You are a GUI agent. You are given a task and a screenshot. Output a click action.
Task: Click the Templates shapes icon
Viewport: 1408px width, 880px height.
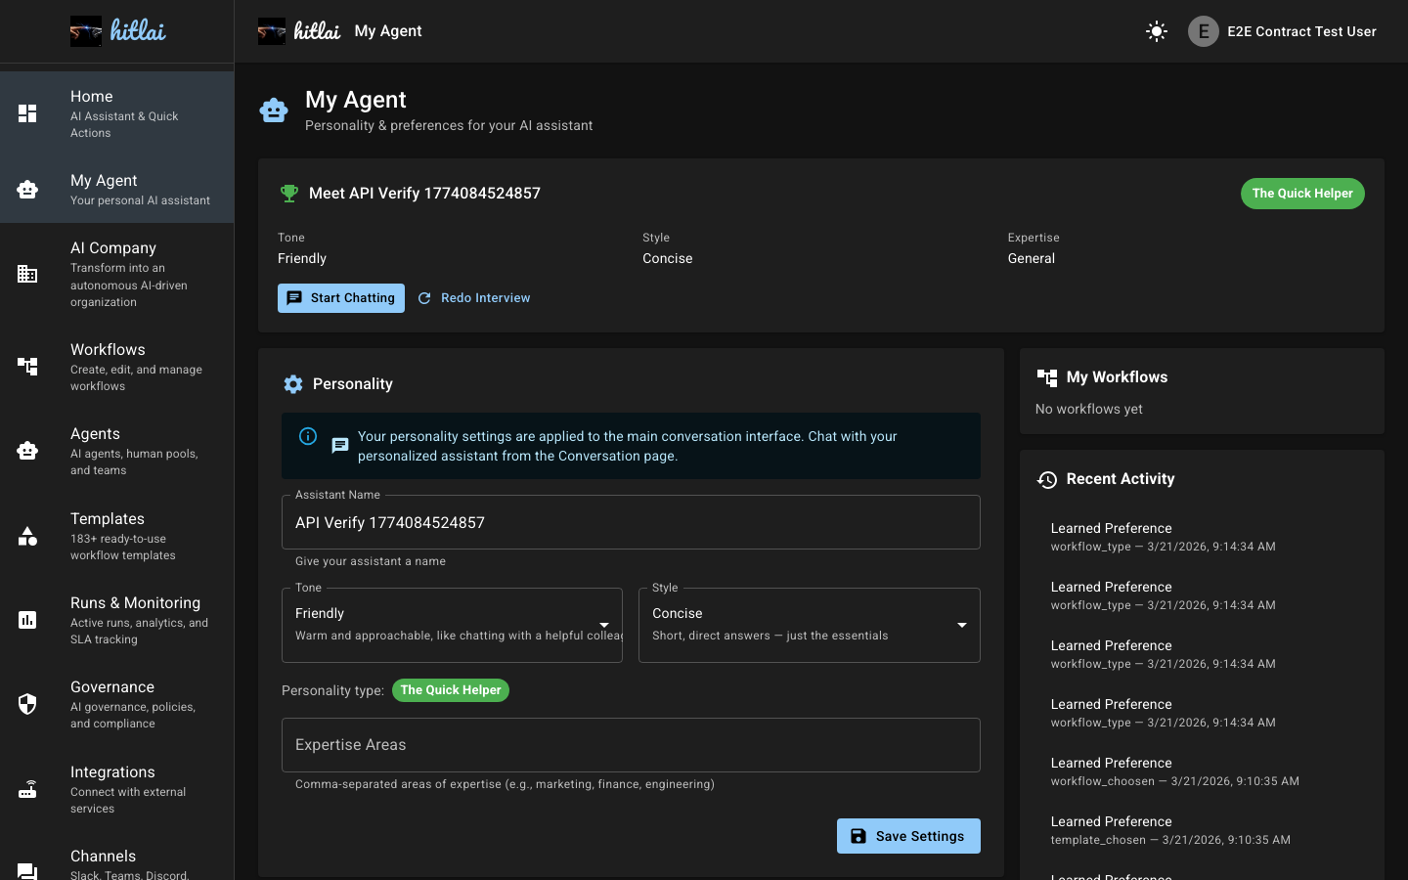[27, 536]
